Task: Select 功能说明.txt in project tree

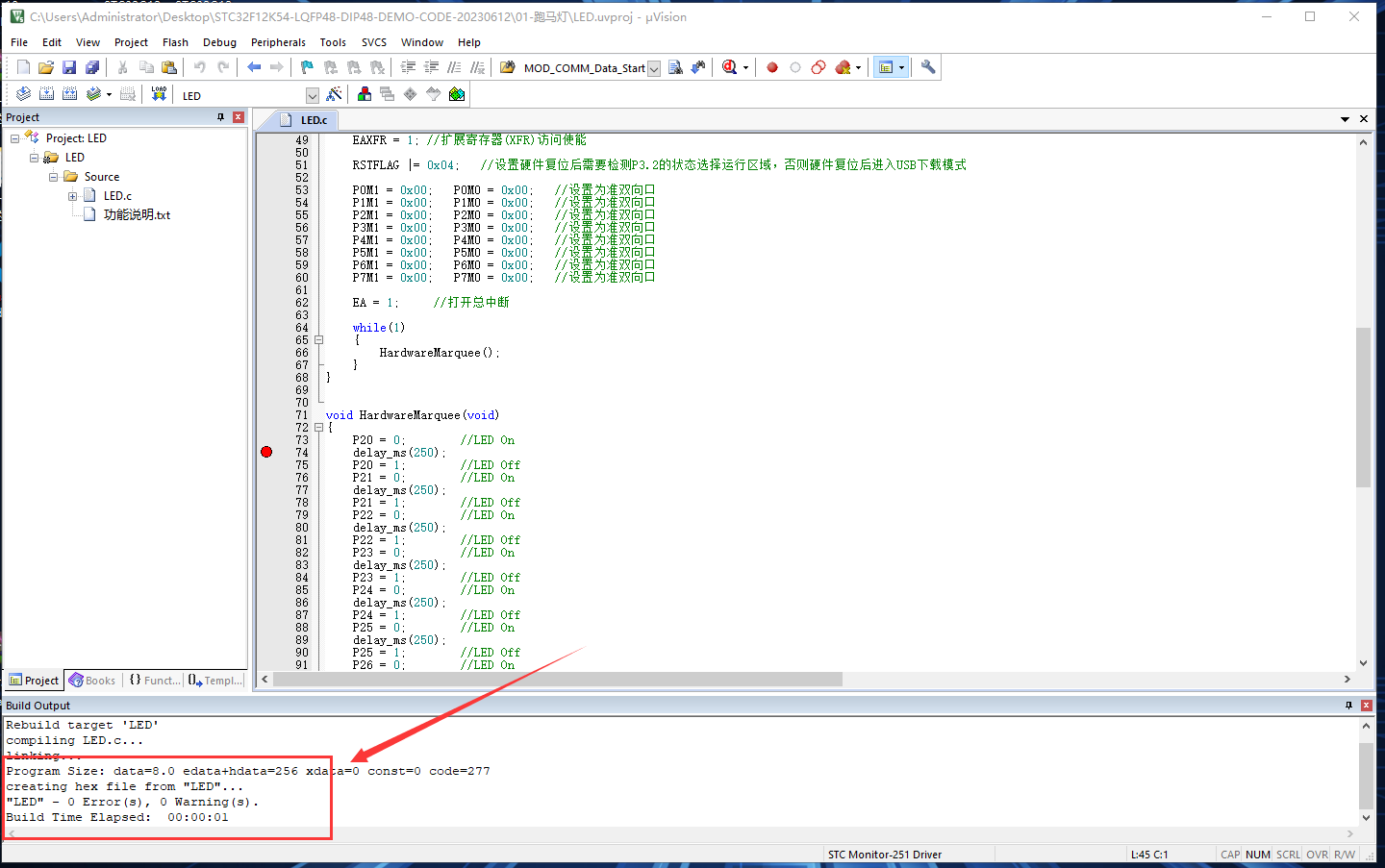Action: click(137, 215)
